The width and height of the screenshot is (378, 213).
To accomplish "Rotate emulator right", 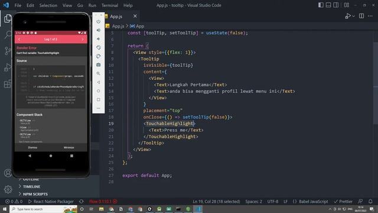I will point(99,56).
